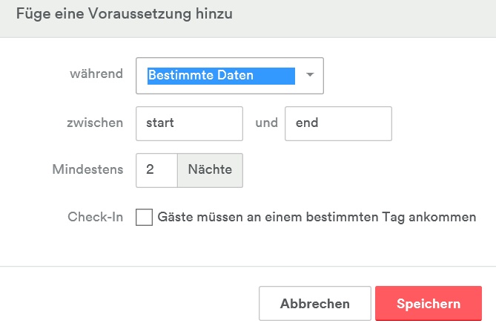The width and height of the screenshot is (496, 332).
Task: Click the 'während' field label
Action: pos(96,74)
